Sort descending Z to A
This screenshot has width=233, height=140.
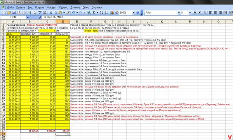click(x=106, y=13)
